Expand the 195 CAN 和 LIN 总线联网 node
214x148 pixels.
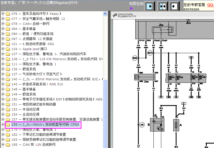3,145
